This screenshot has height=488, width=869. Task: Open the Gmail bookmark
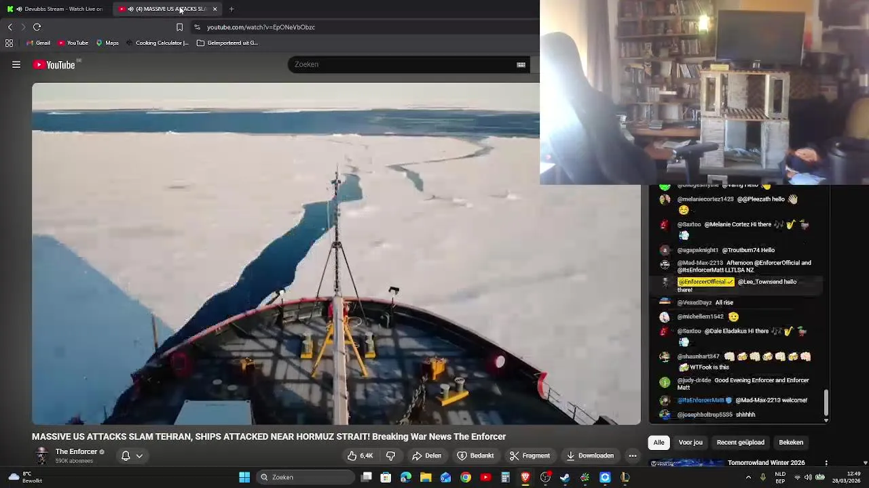point(38,43)
